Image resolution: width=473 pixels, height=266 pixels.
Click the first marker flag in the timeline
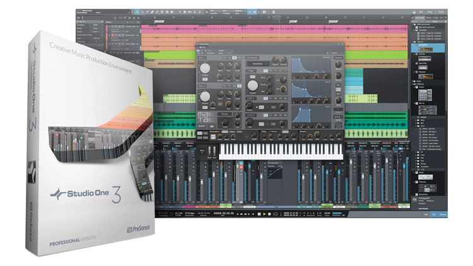coord(159,21)
